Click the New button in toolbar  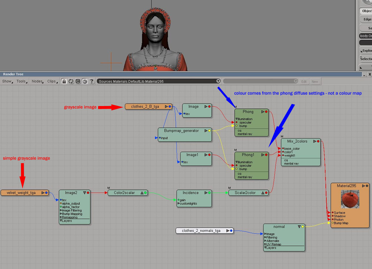(315, 81)
